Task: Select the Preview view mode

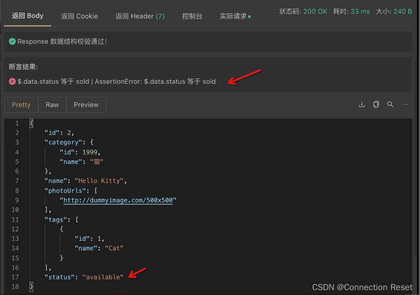Action: coord(86,105)
